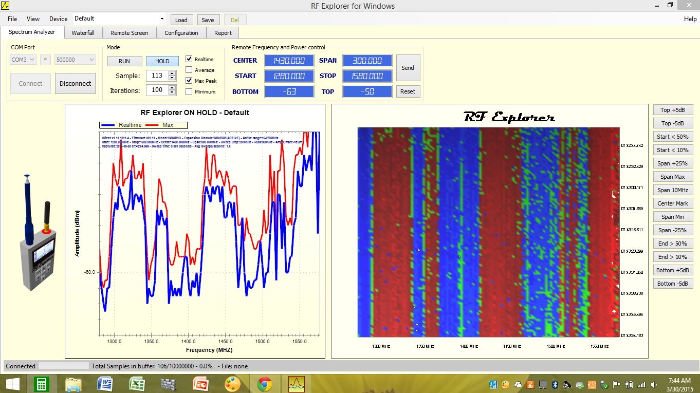Image resolution: width=700 pixels, height=393 pixels.
Task: Enable the Minimum checkbox
Action: pyautogui.click(x=189, y=91)
